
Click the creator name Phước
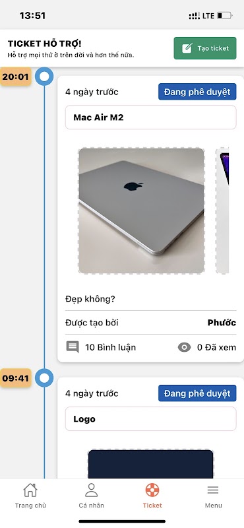tap(222, 323)
